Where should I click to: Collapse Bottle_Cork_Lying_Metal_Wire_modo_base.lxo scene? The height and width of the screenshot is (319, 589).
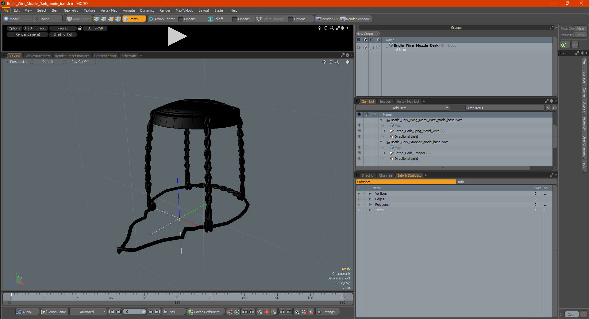click(x=381, y=120)
